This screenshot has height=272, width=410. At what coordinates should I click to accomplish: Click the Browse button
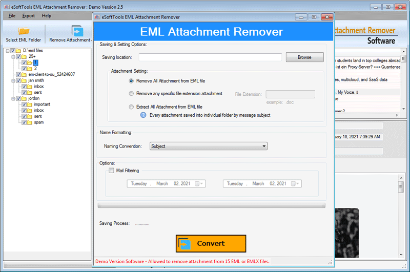[x=304, y=57]
